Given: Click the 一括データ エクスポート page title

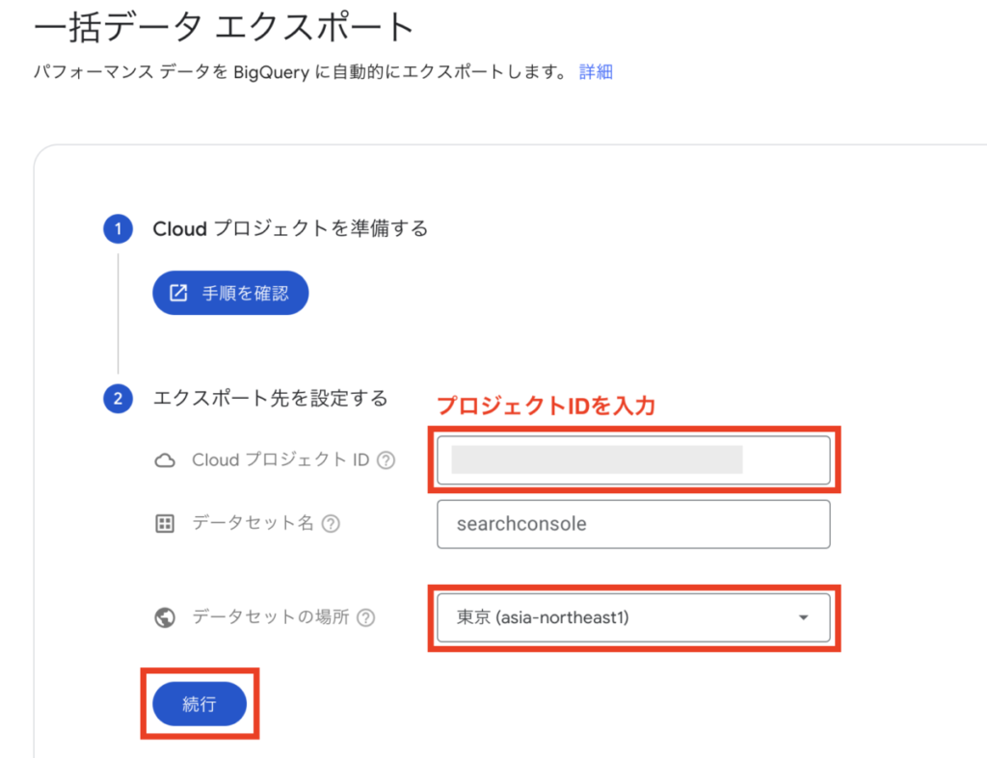Looking at the screenshot, I should point(224,27).
